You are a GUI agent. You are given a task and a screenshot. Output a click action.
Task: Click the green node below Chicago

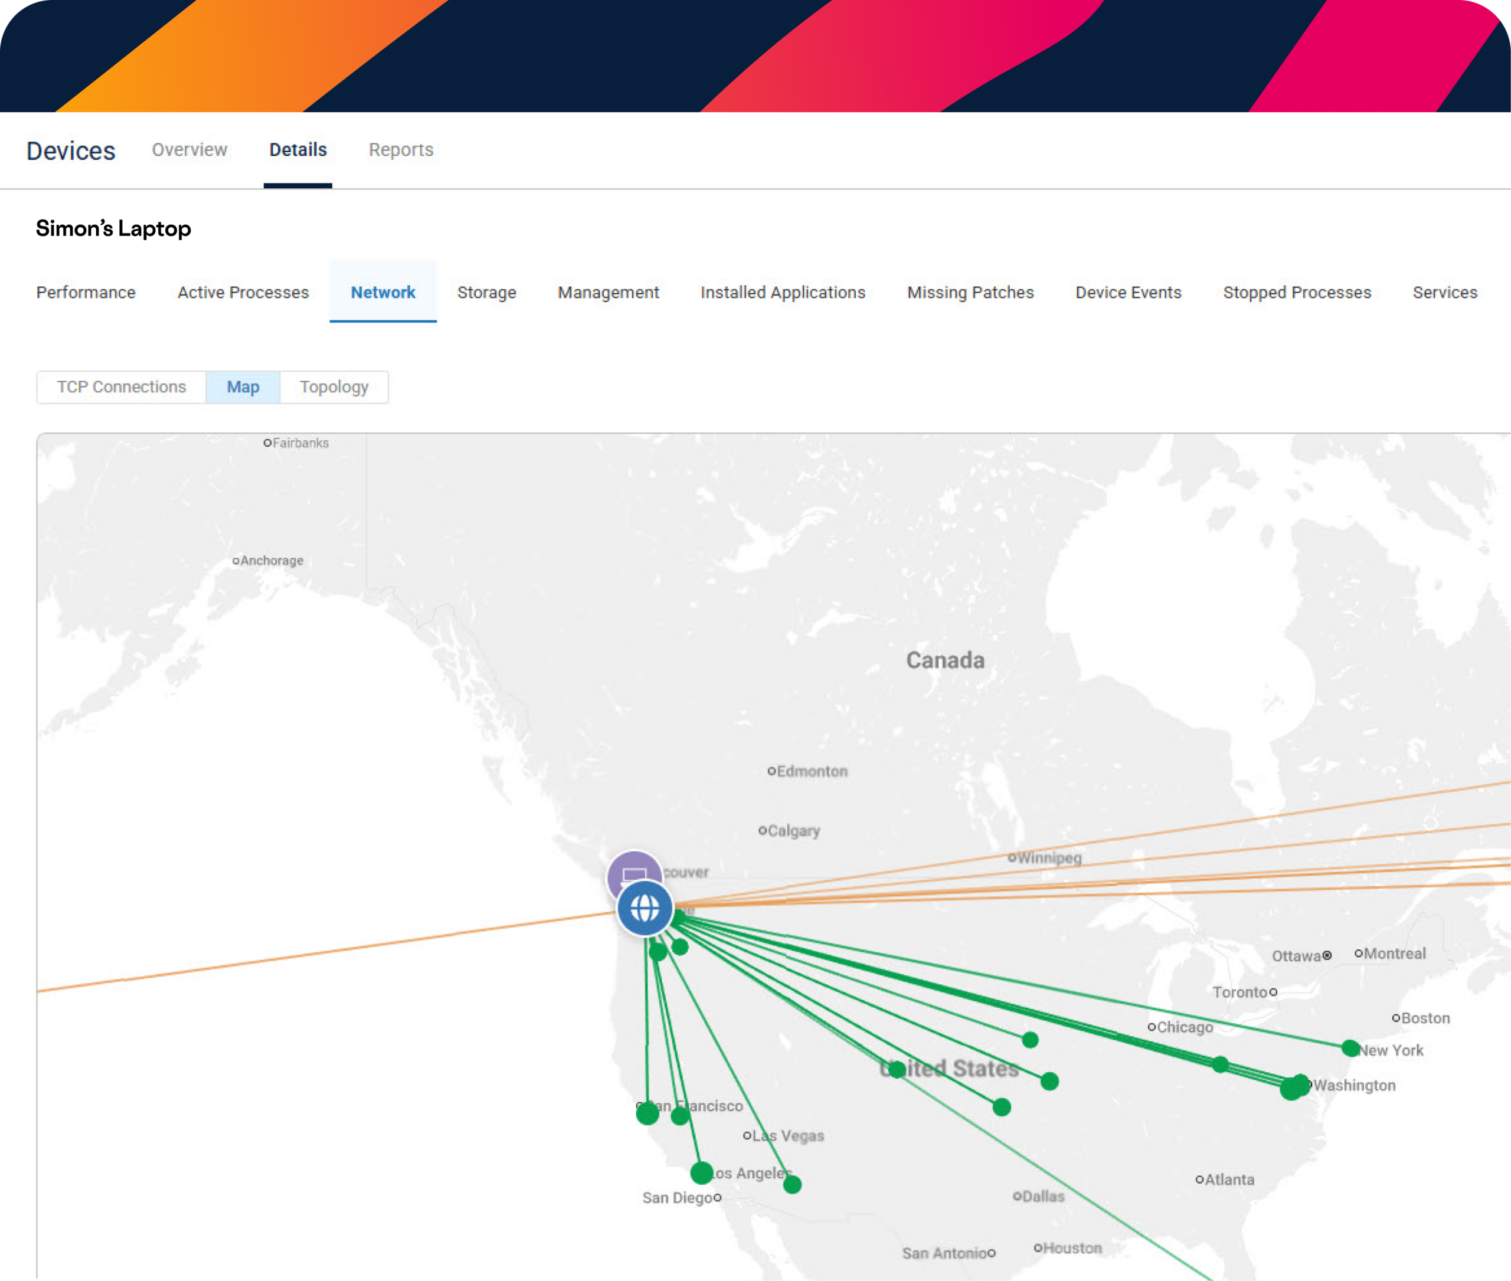click(1221, 1064)
